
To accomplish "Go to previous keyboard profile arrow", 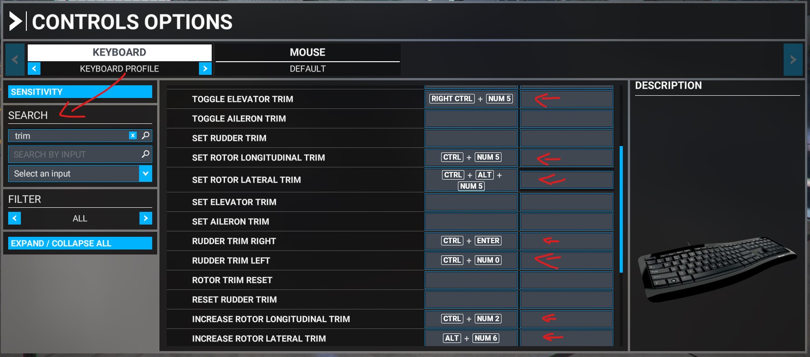I will coord(34,68).
